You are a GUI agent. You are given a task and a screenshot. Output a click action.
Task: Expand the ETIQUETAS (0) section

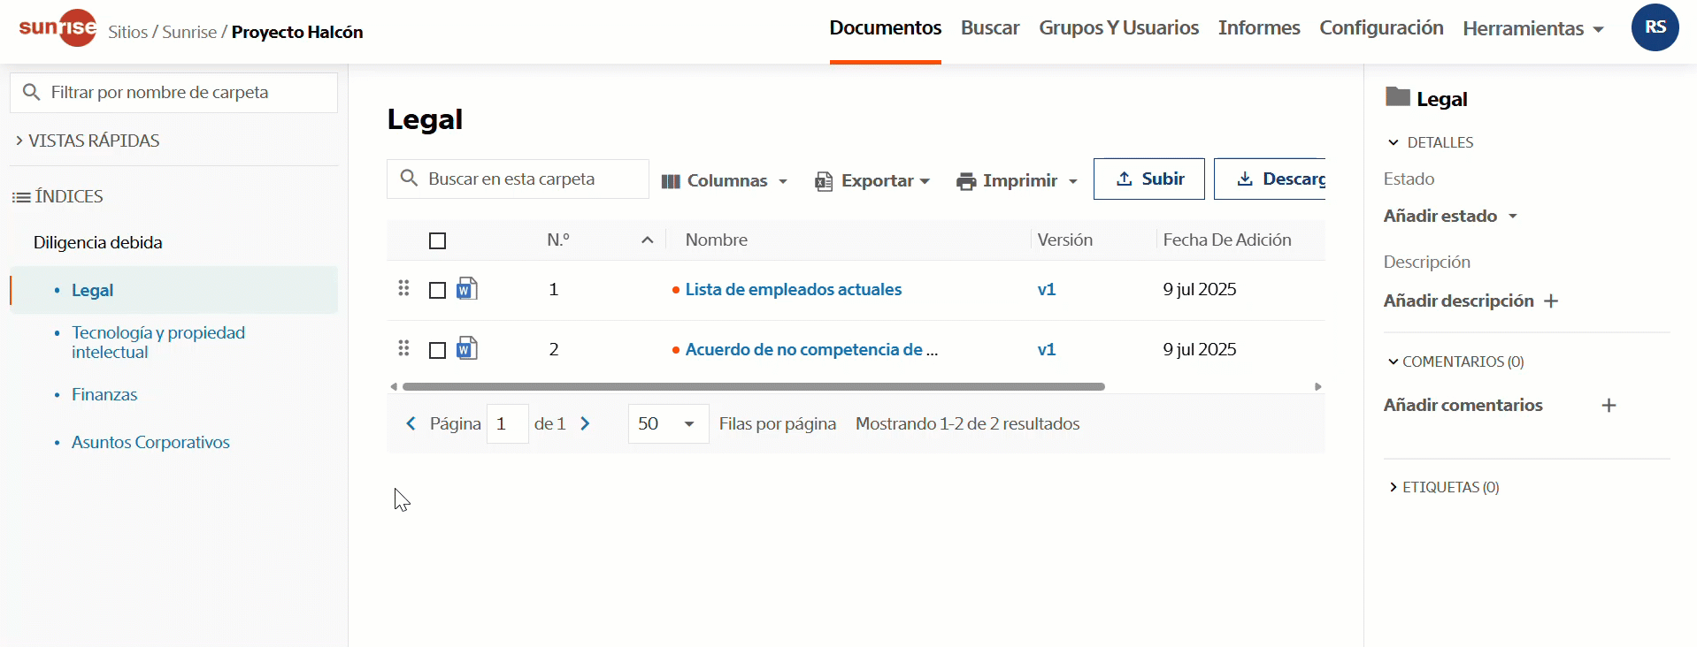(x=1444, y=487)
